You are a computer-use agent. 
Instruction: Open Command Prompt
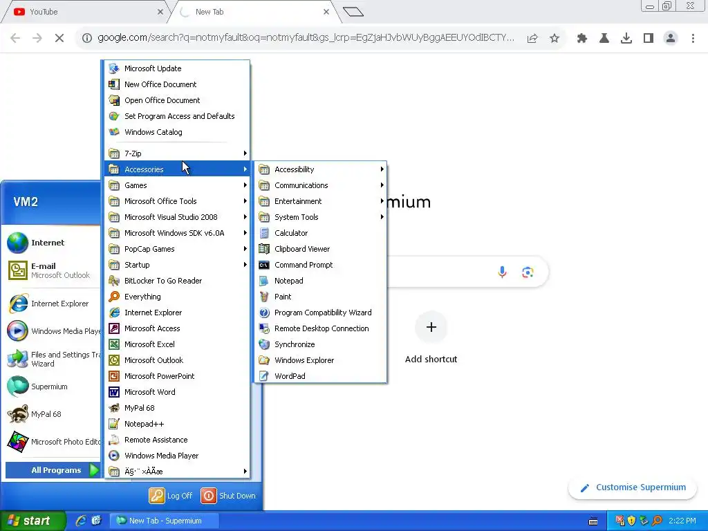click(321, 265)
